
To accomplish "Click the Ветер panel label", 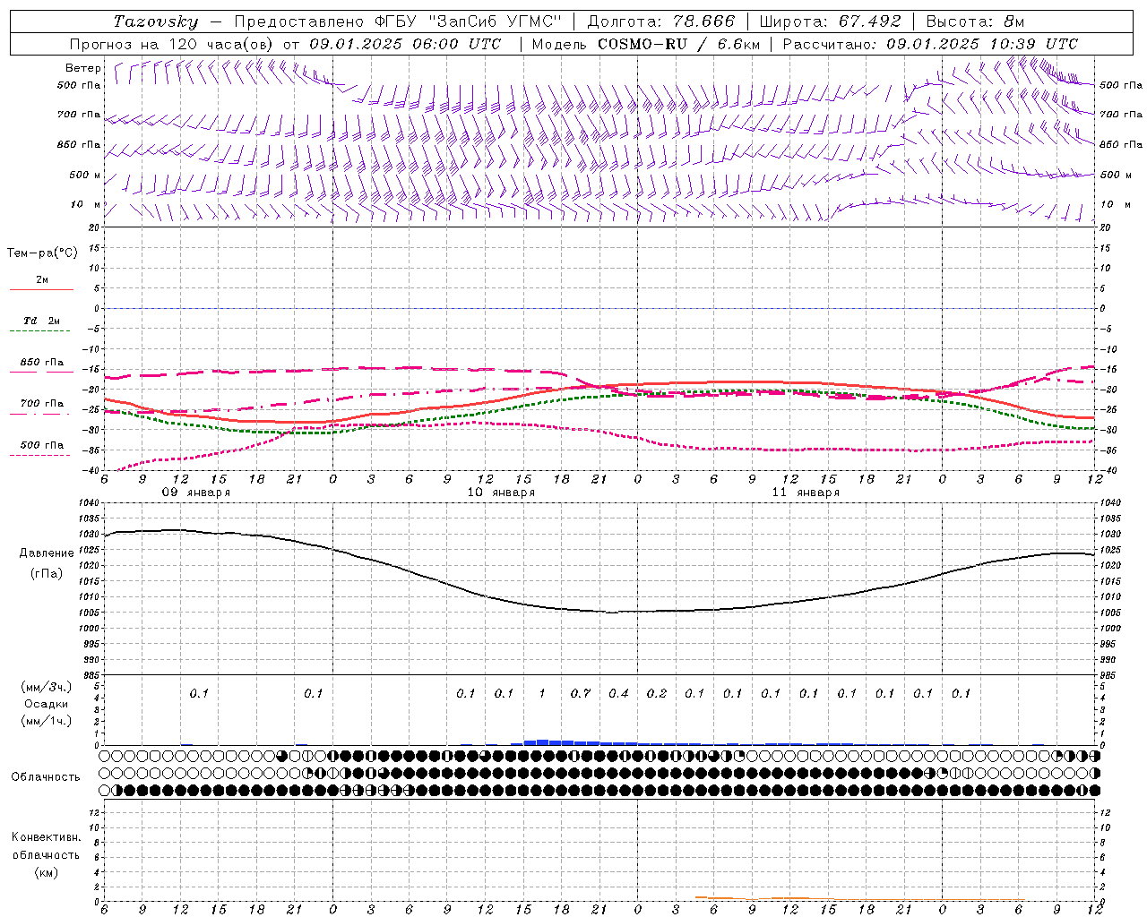I will (83, 68).
